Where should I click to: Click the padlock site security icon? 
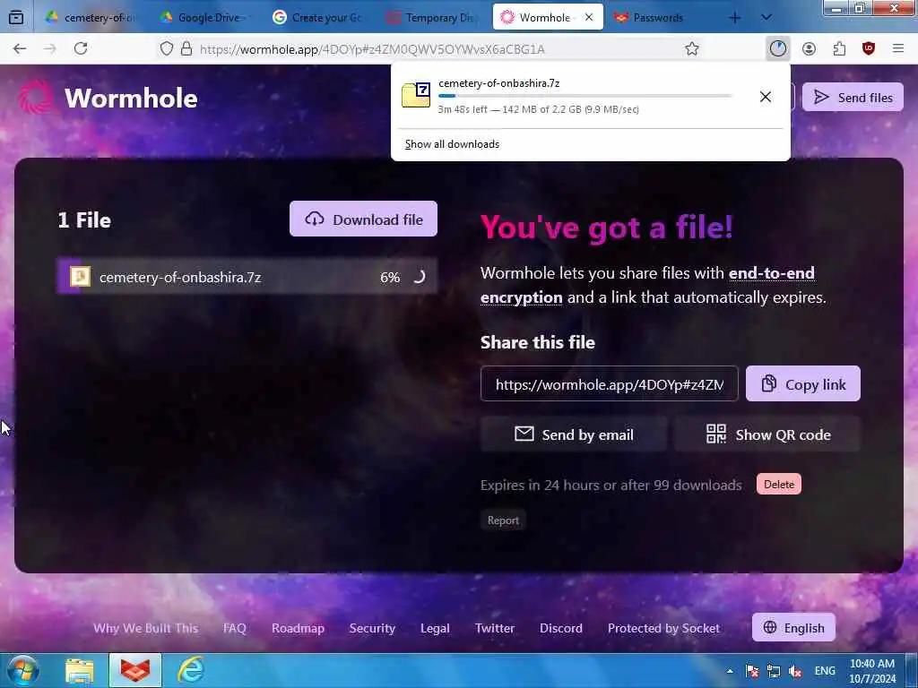(186, 48)
